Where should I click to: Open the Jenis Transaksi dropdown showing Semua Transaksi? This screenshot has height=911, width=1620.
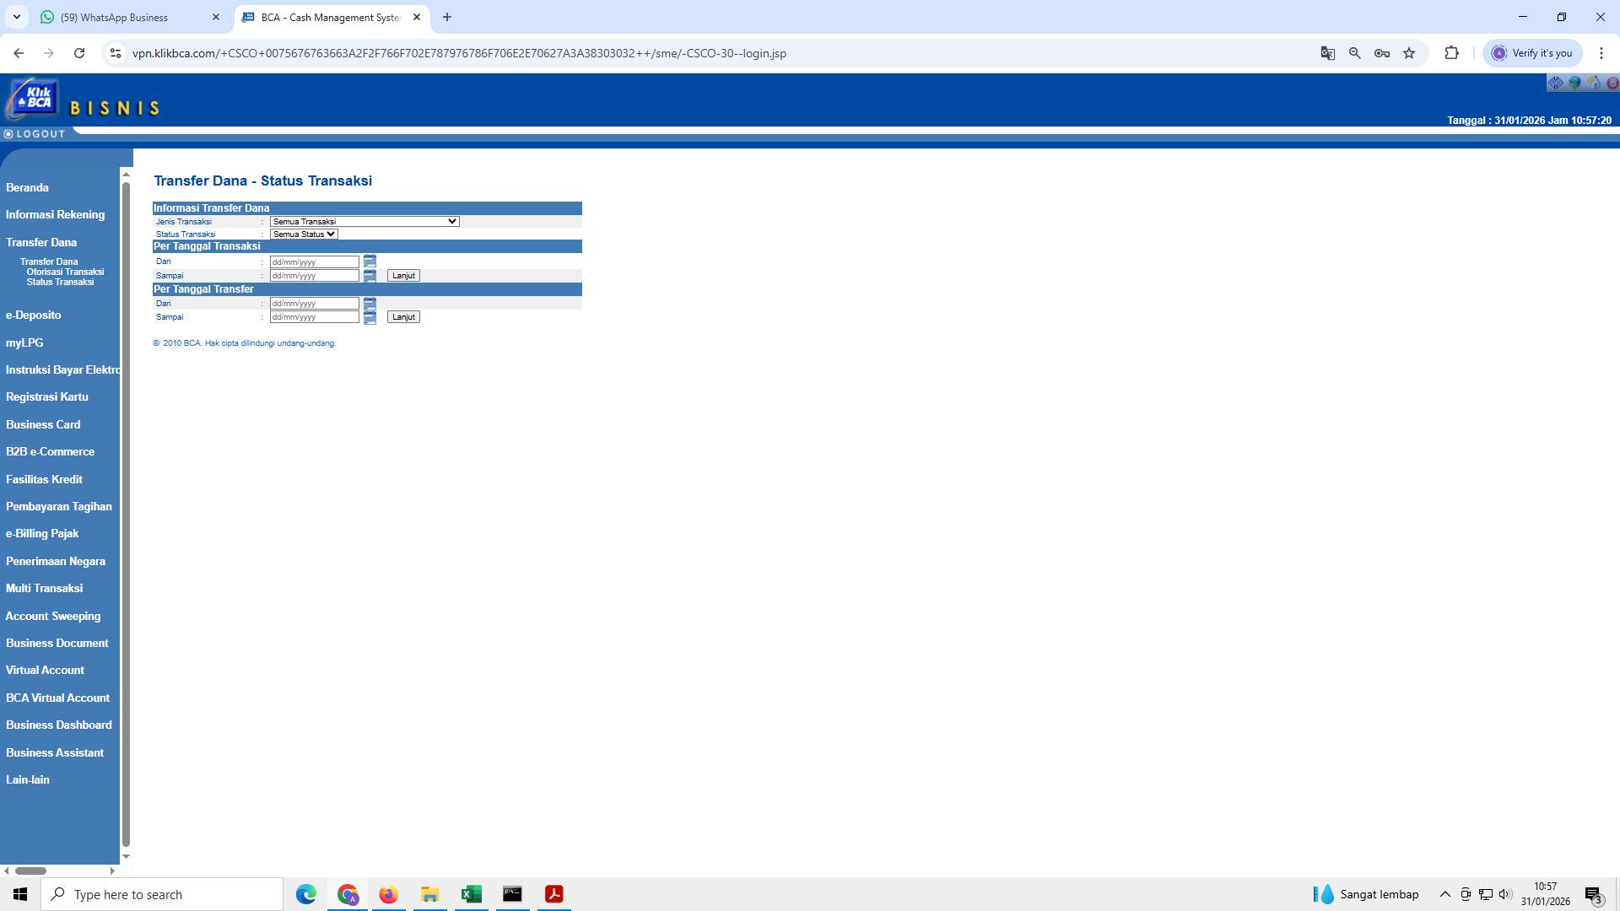coord(364,221)
